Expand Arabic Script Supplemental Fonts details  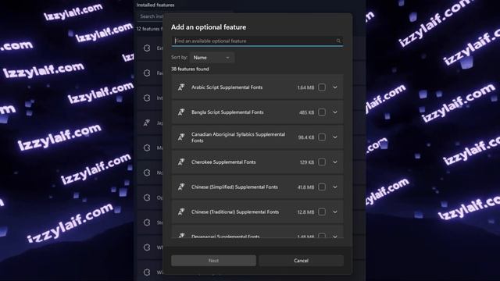(335, 87)
